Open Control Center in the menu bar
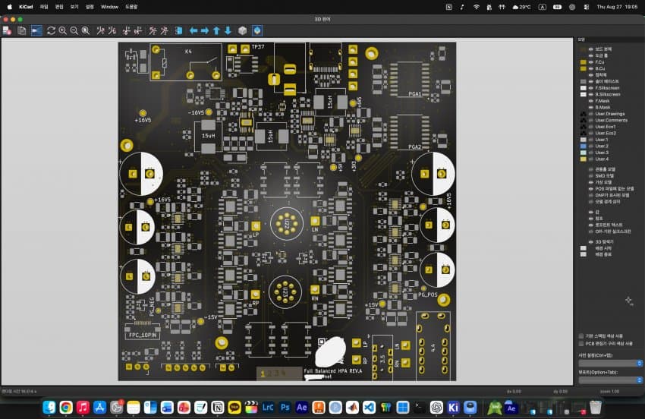Viewport: 645px width, 419px height. (586, 7)
